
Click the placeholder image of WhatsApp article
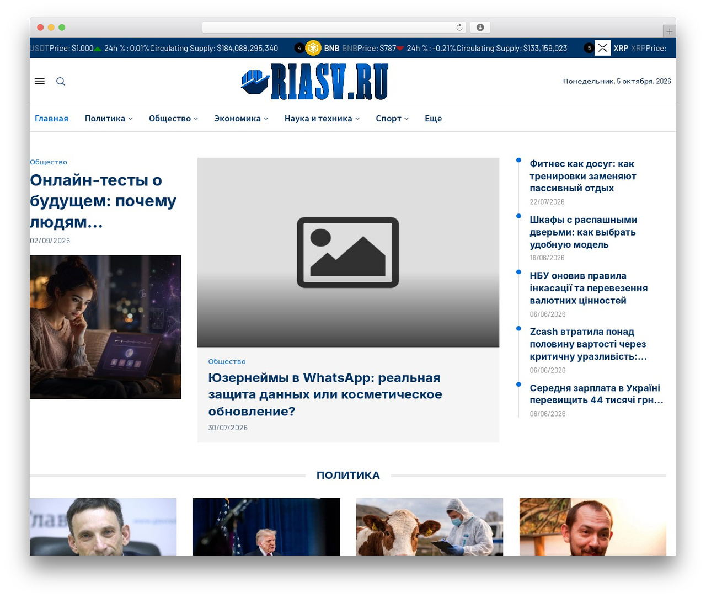pyautogui.click(x=348, y=253)
